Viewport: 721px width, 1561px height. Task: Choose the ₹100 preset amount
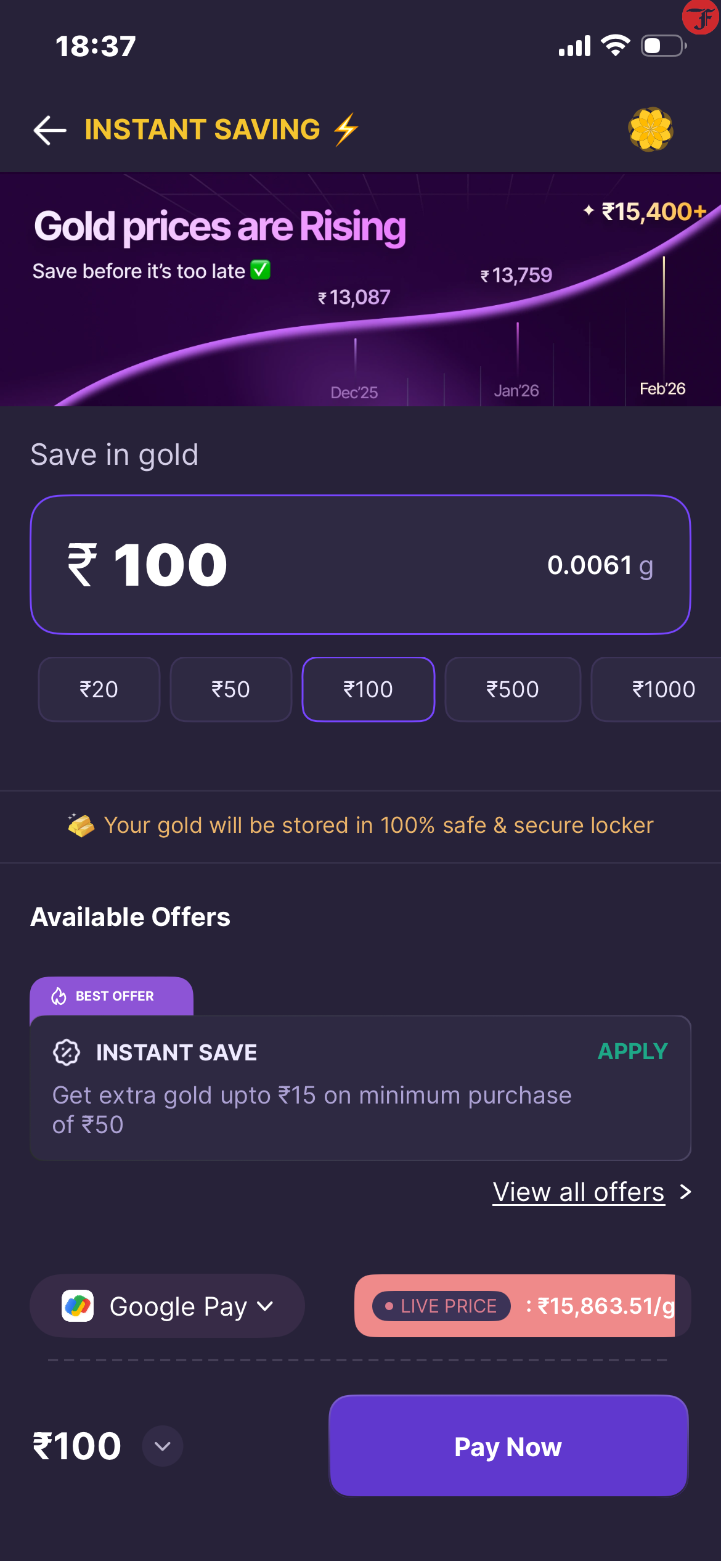[x=368, y=689]
